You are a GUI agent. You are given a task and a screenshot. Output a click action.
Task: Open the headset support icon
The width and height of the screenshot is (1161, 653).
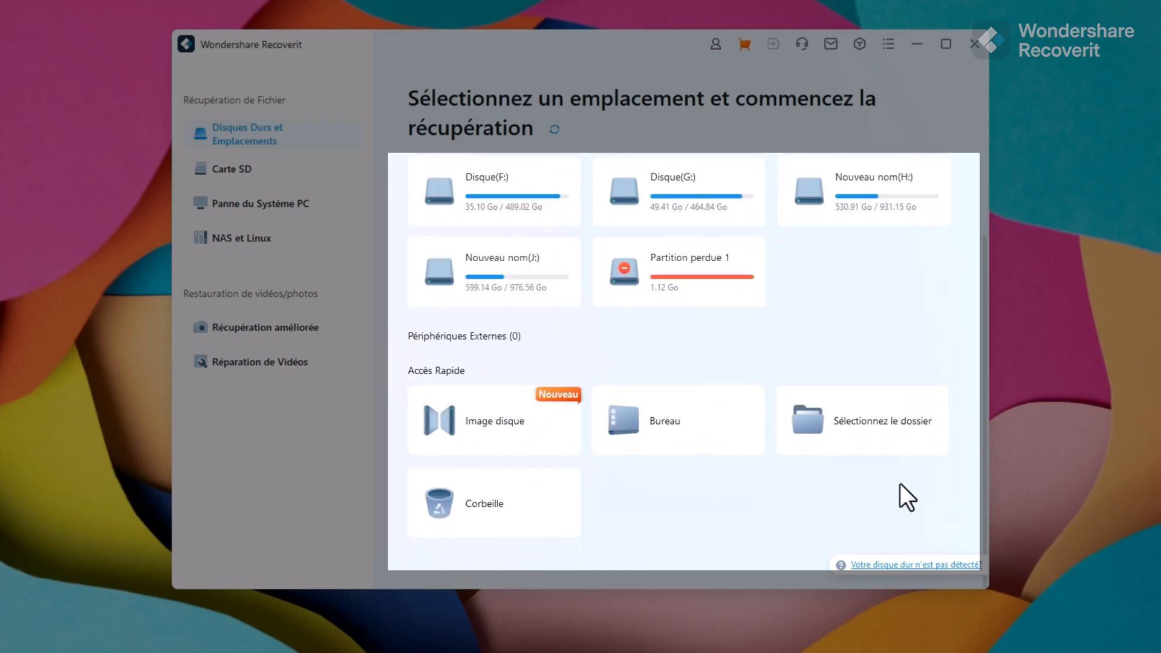point(802,44)
